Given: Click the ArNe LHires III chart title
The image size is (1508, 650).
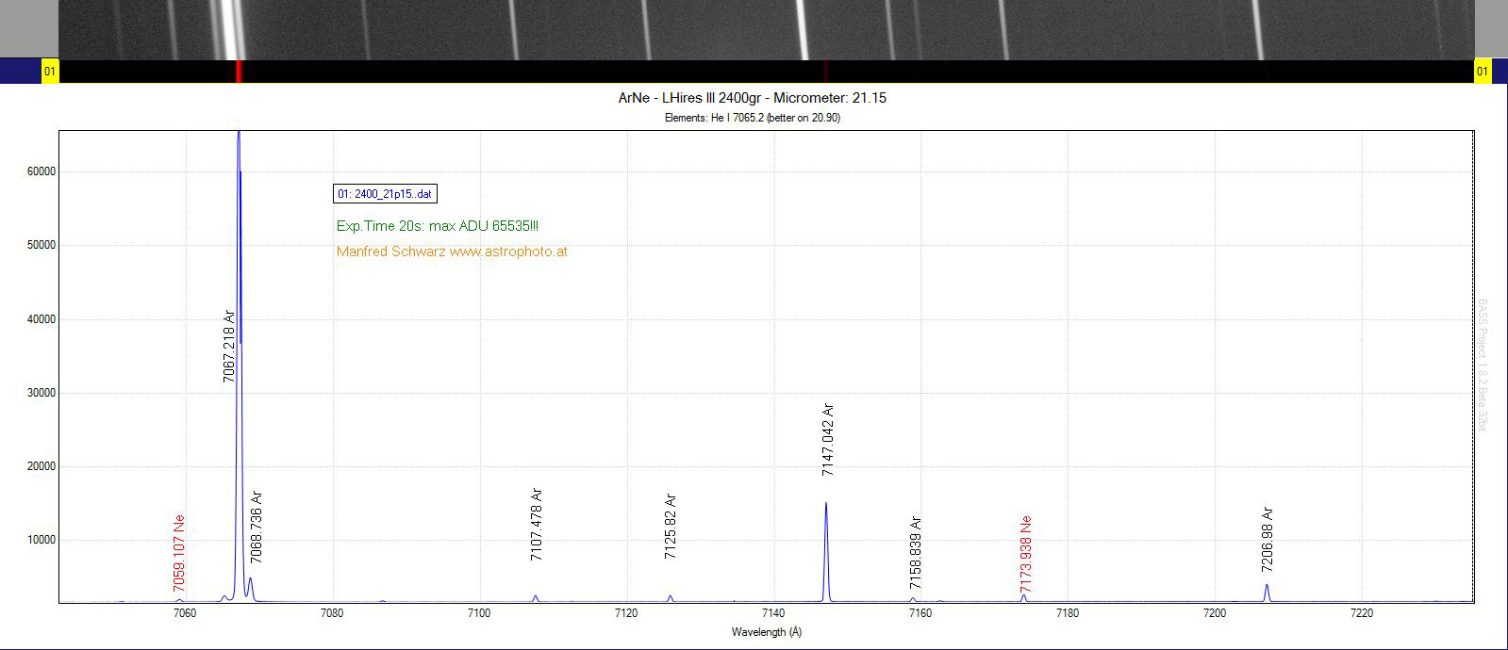Looking at the screenshot, I should pyautogui.click(x=753, y=98).
